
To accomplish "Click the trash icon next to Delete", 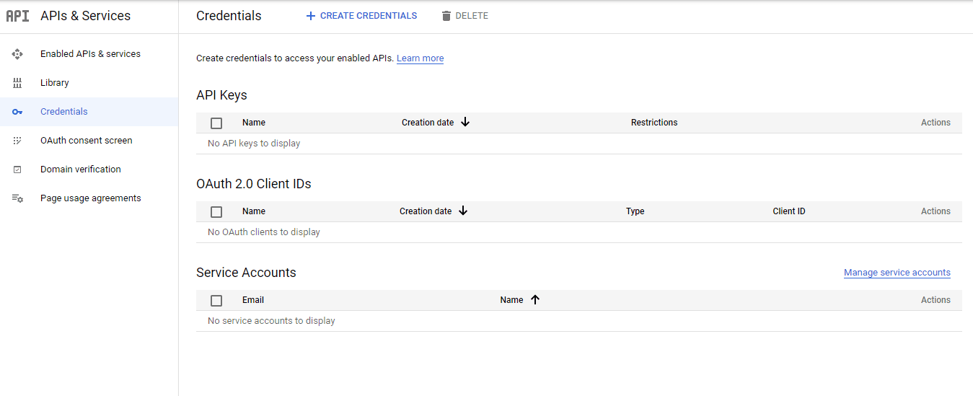I will coord(446,16).
